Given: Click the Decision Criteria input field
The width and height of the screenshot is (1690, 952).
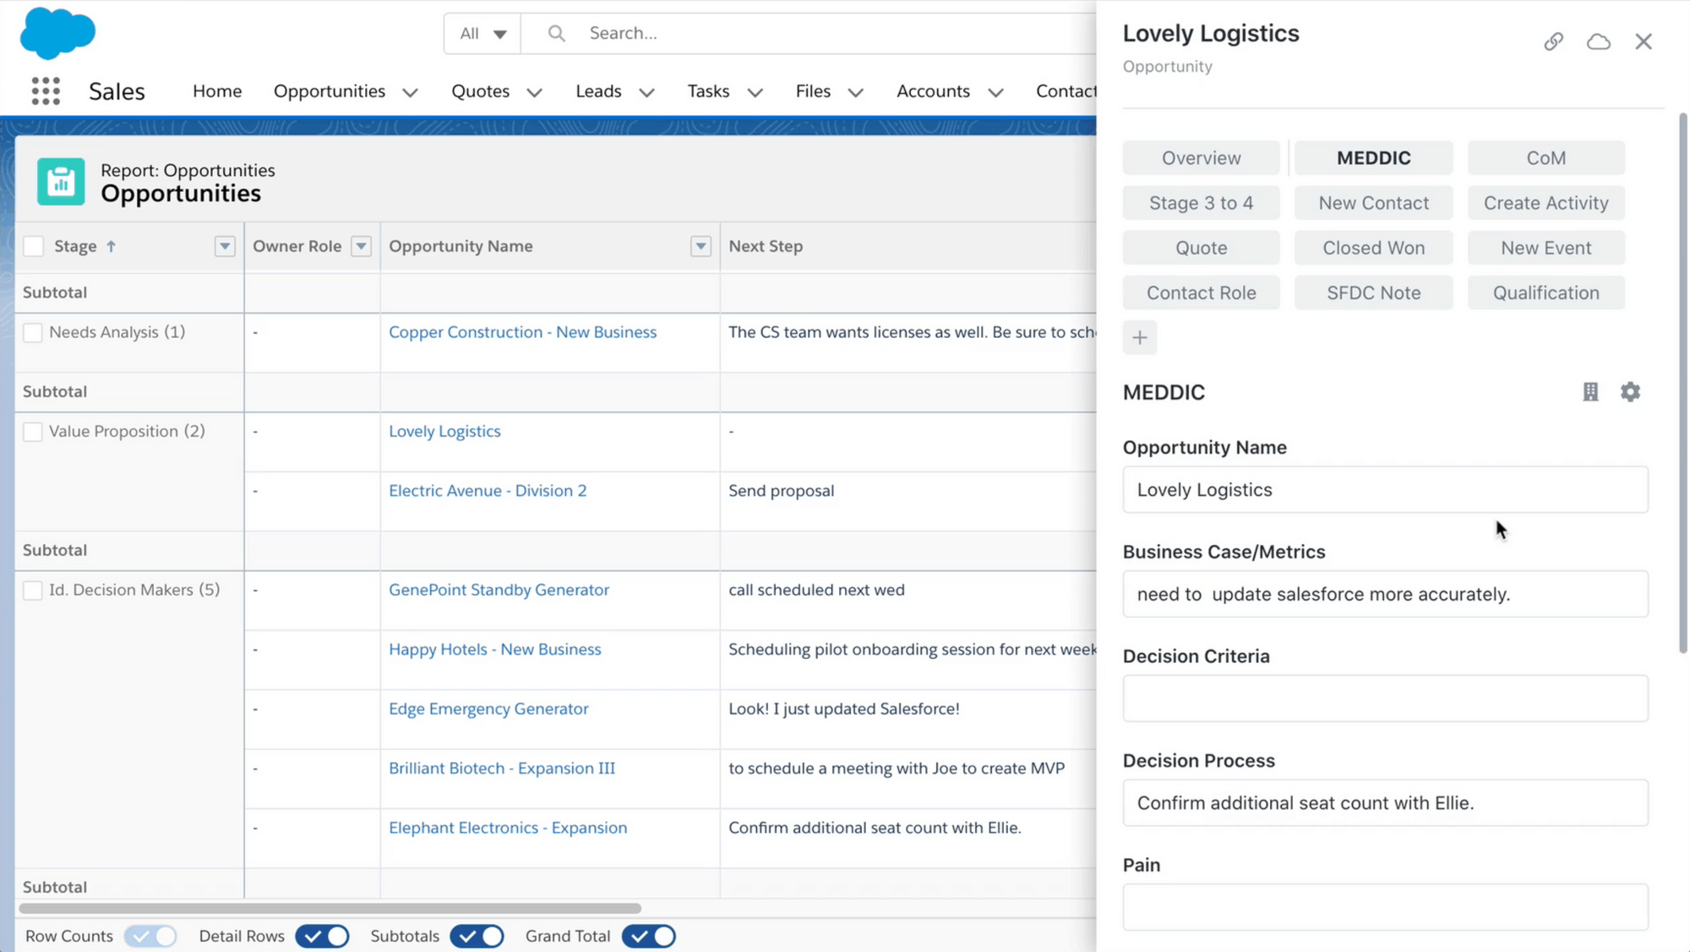Looking at the screenshot, I should (x=1385, y=699).
